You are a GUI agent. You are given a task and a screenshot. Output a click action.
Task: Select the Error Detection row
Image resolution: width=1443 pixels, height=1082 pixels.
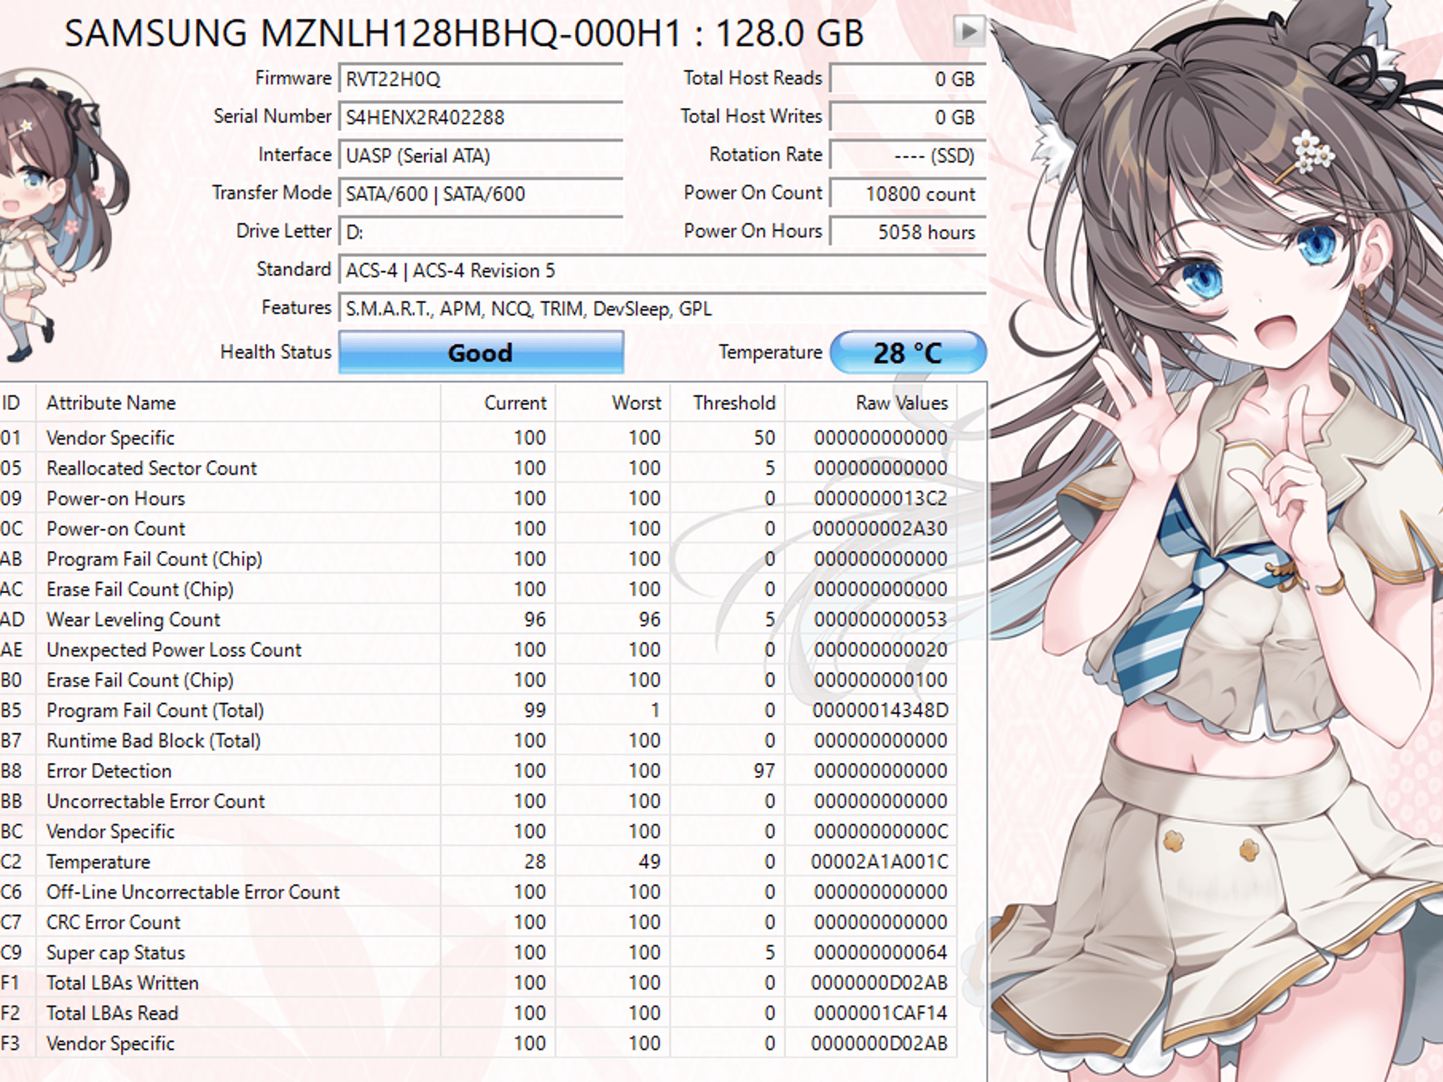point(478,771)
